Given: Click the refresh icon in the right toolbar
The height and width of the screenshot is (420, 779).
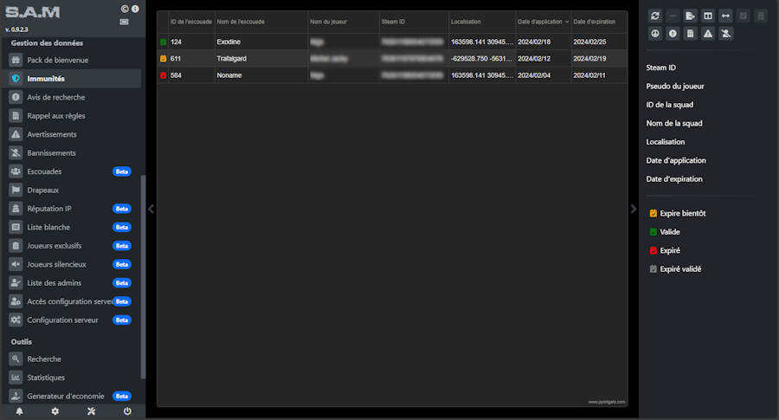Looking at the screenshot, I should click(655, 16).
